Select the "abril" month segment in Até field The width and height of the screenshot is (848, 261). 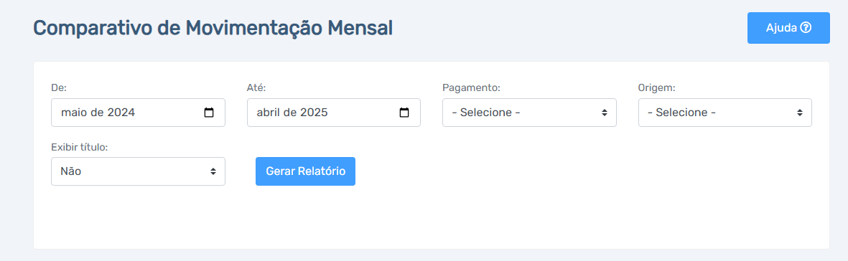click(x=269, y=113)
